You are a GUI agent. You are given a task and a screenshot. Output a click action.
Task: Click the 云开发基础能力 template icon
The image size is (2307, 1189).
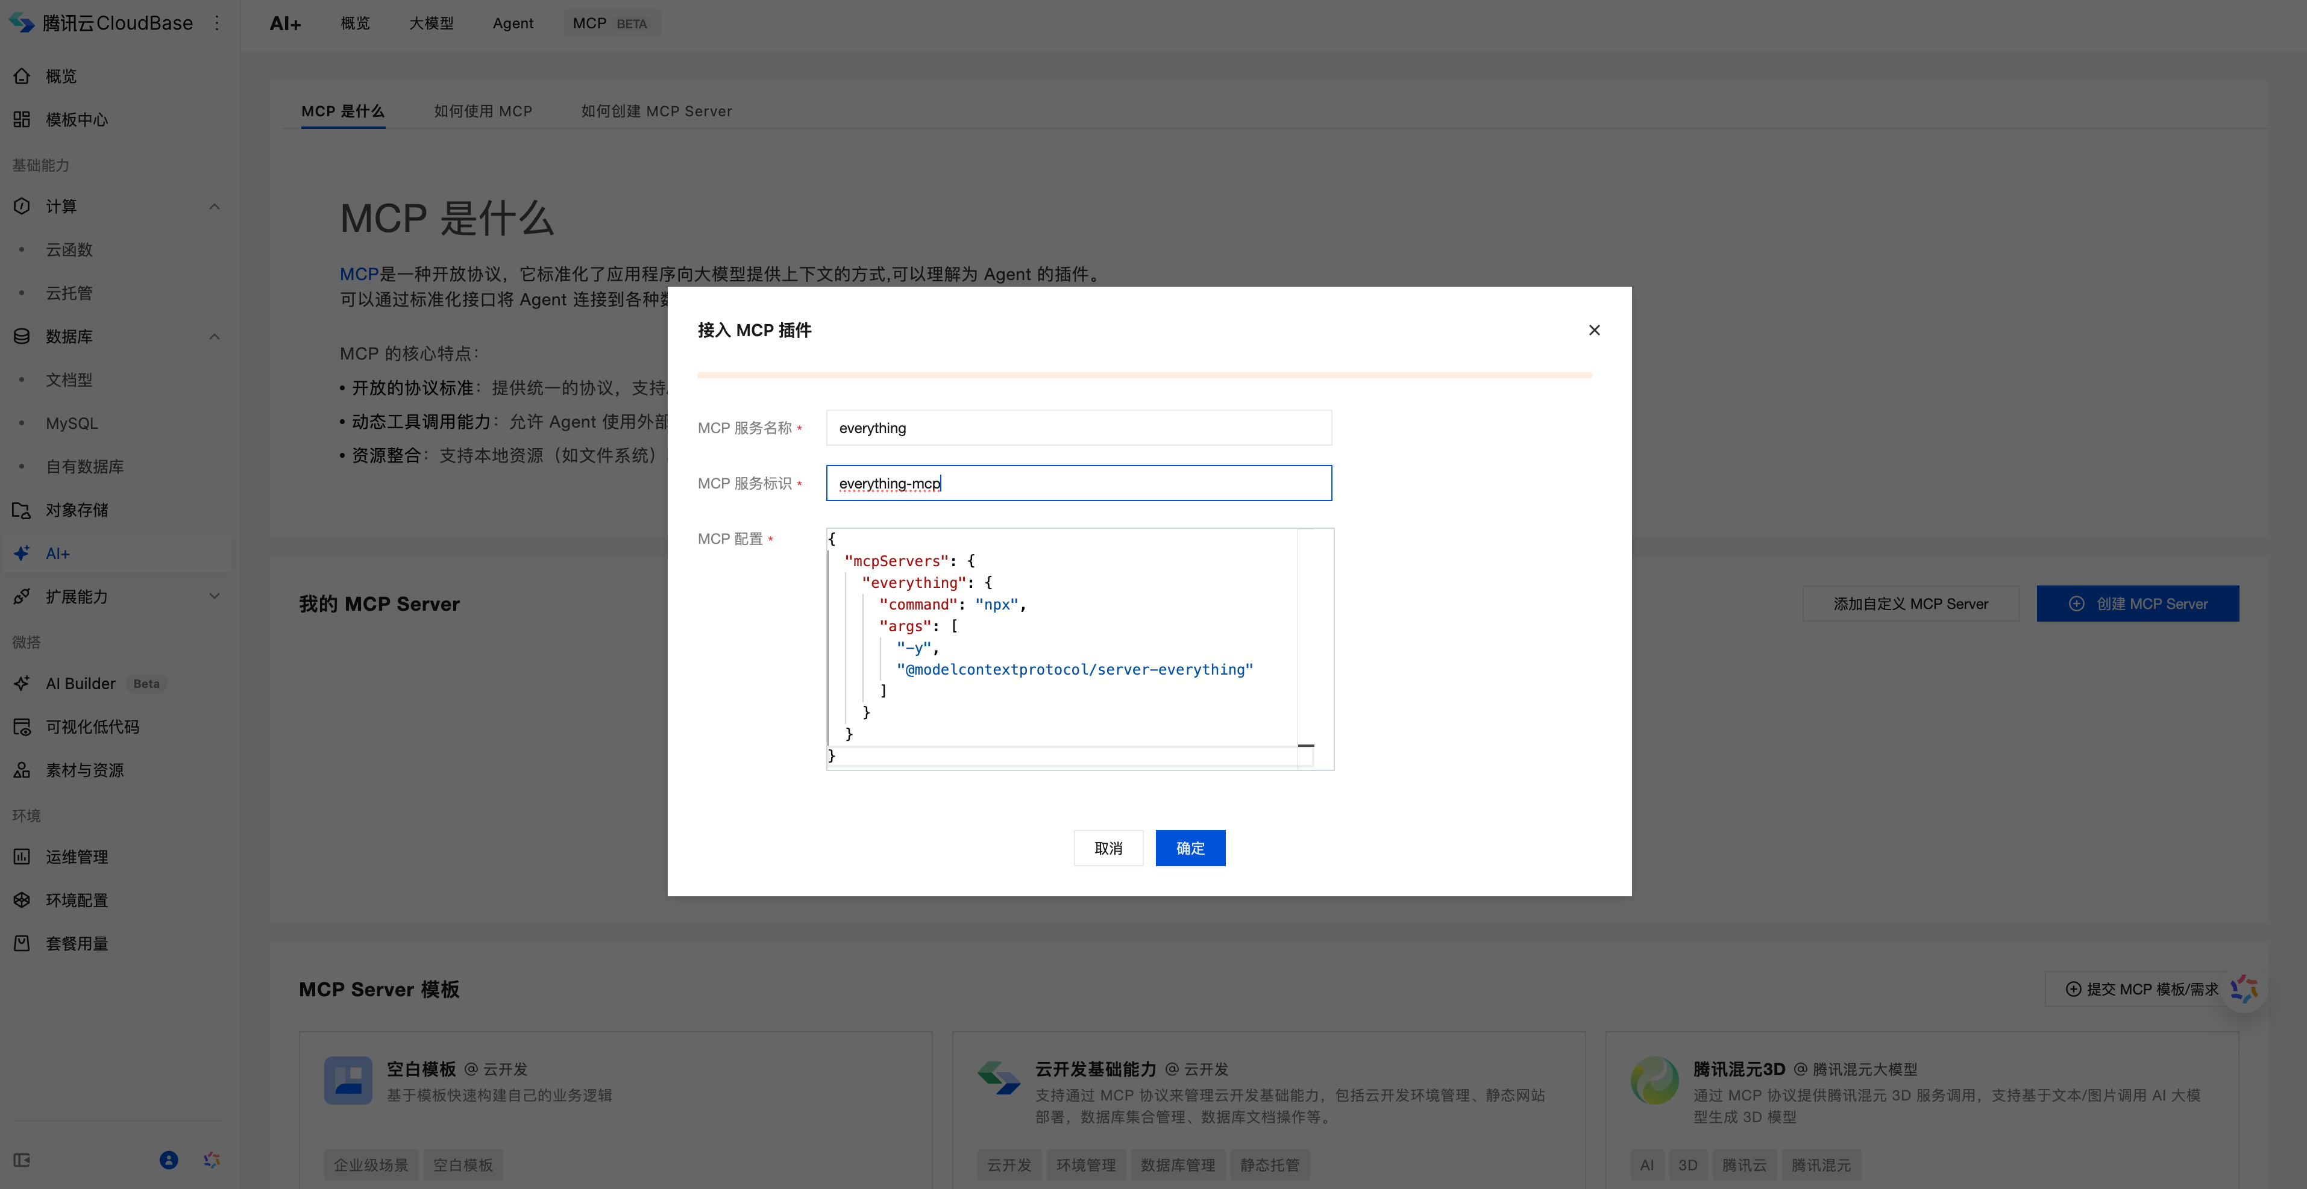[x=999, y=1078]
